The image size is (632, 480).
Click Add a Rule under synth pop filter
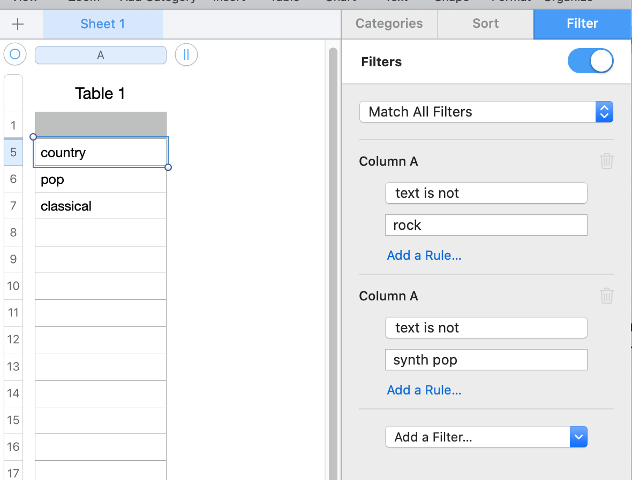click(x=424, y=390)
